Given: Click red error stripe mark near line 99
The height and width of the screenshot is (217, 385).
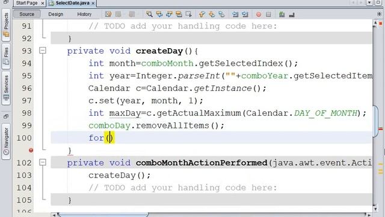Looking at the screenshot, I should 381,128.
